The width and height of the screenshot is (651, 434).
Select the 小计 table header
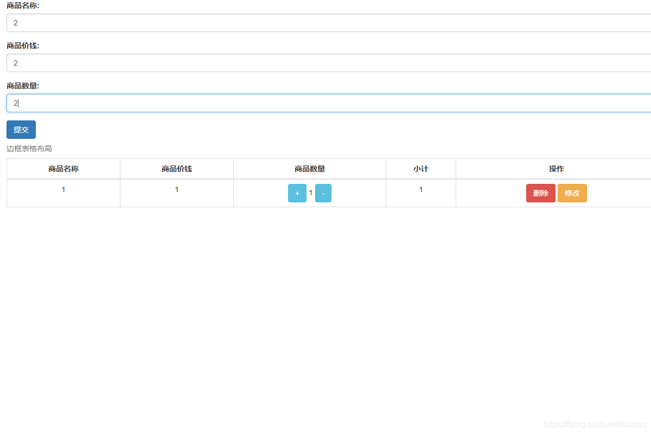coord(421,169)
